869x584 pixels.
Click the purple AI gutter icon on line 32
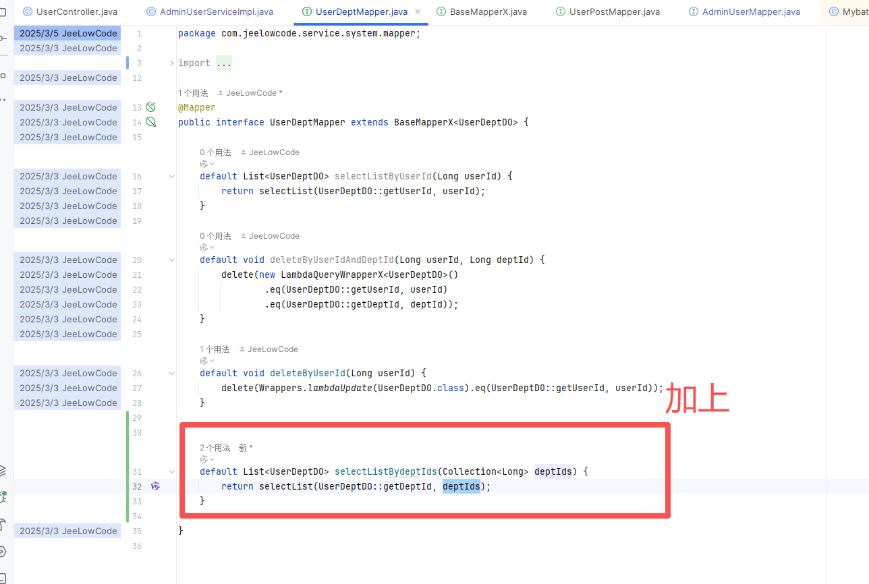point(155,486)
